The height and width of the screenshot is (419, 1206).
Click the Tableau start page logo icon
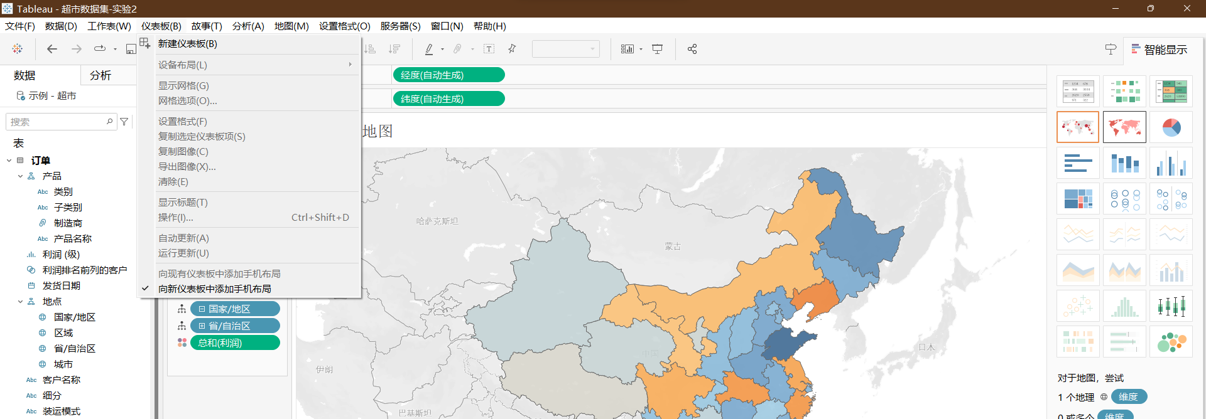click(x=18, y=48)
